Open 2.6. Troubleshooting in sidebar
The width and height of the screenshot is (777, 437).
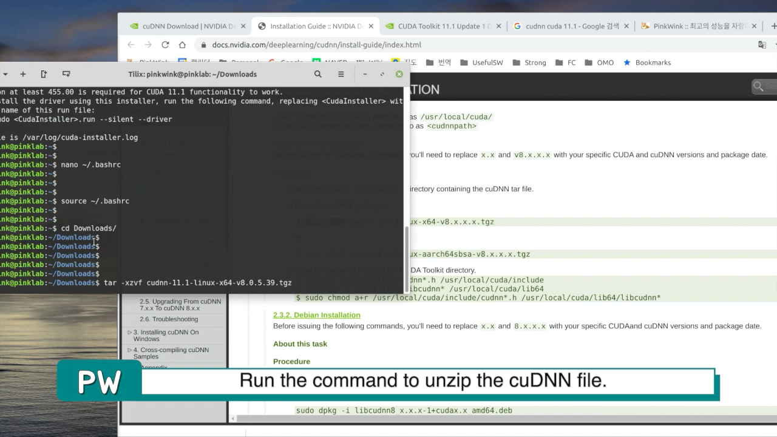click(x=169, y=319)
